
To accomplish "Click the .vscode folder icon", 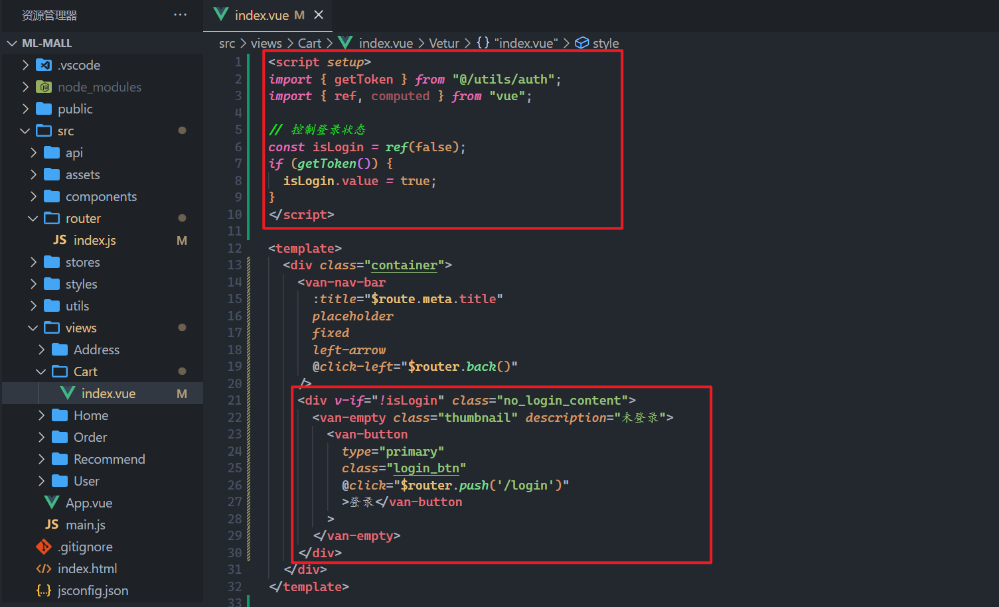I will pos(44,65).
